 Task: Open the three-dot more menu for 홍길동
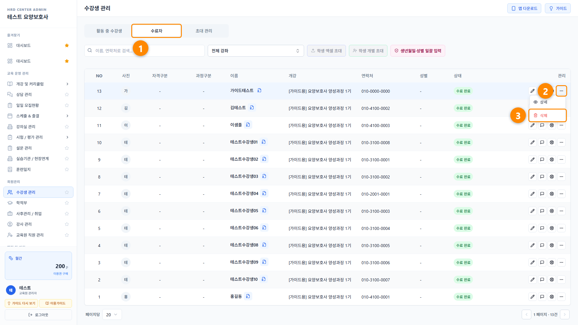click(x=561, y=297)
